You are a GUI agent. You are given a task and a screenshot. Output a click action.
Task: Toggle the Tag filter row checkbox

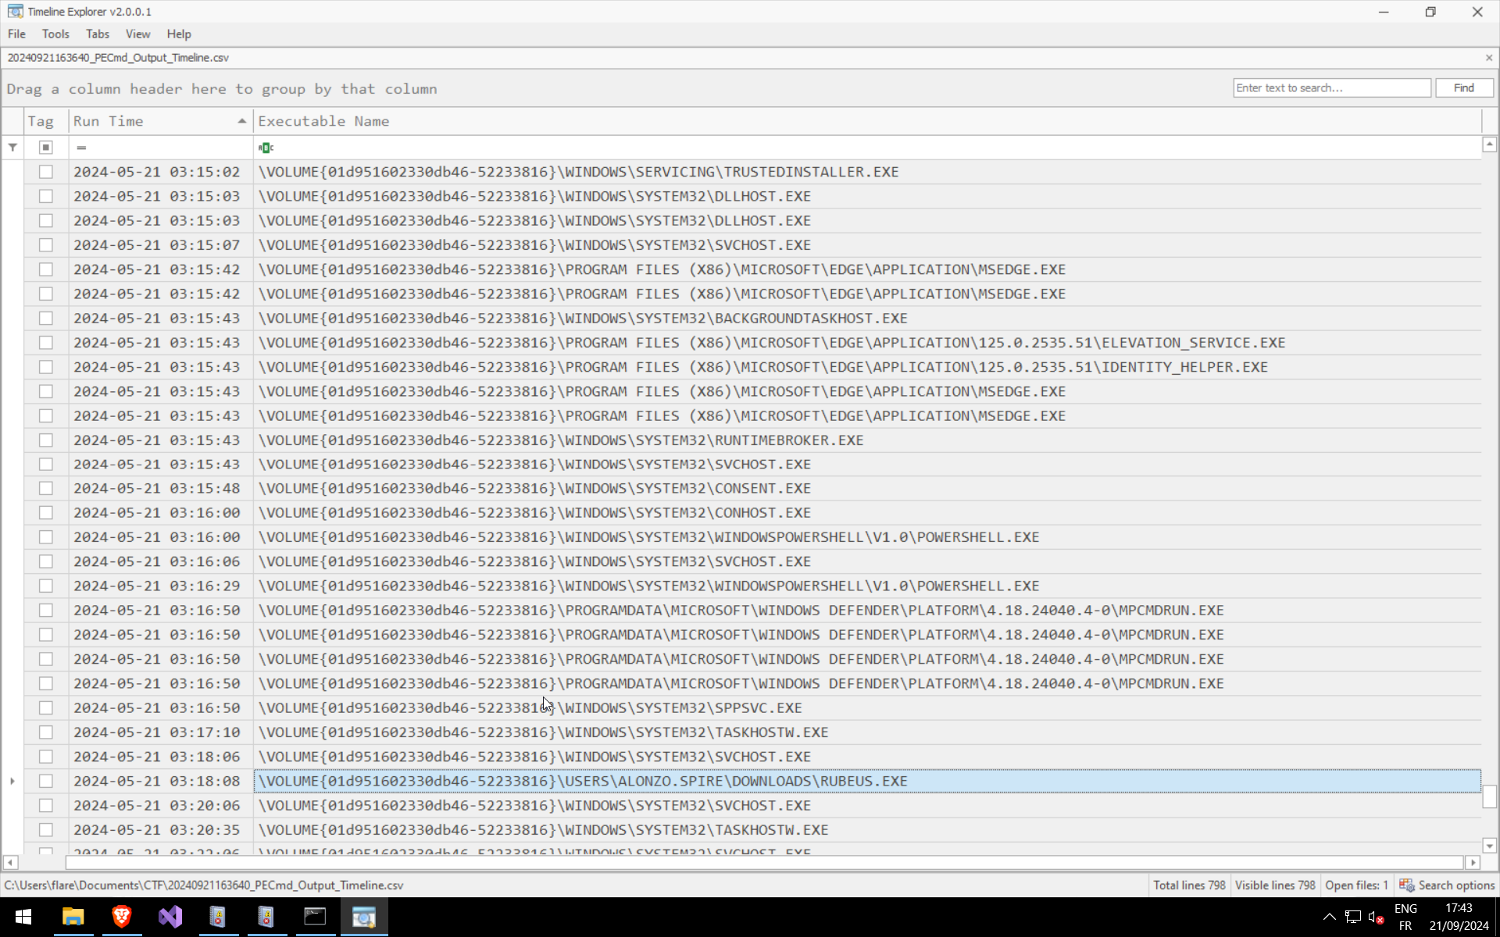[46, 147]
